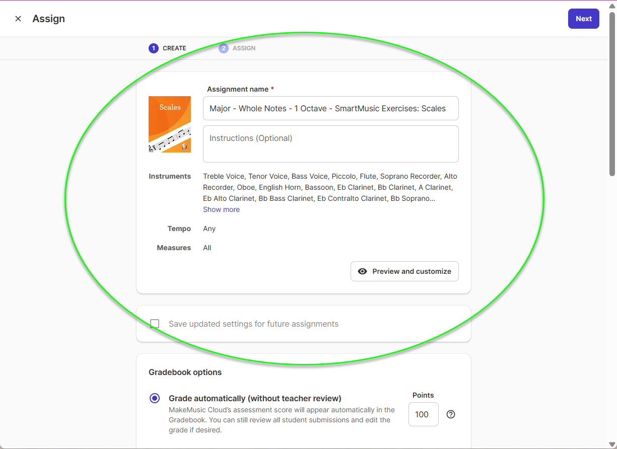This screenshot has height=449, width=617.
Task: Click the Points field showing 100
Action: tap(423, 414)
